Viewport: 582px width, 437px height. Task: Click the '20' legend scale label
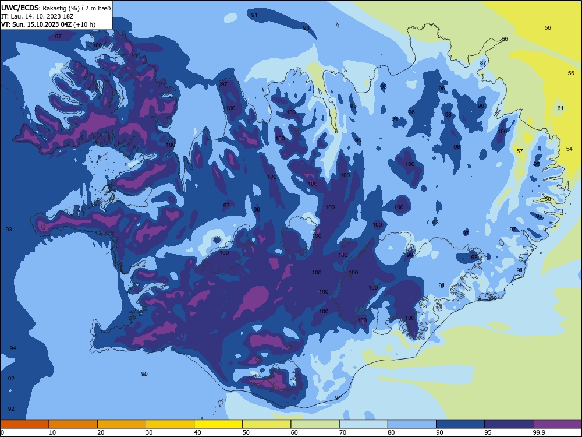point(101,432)
